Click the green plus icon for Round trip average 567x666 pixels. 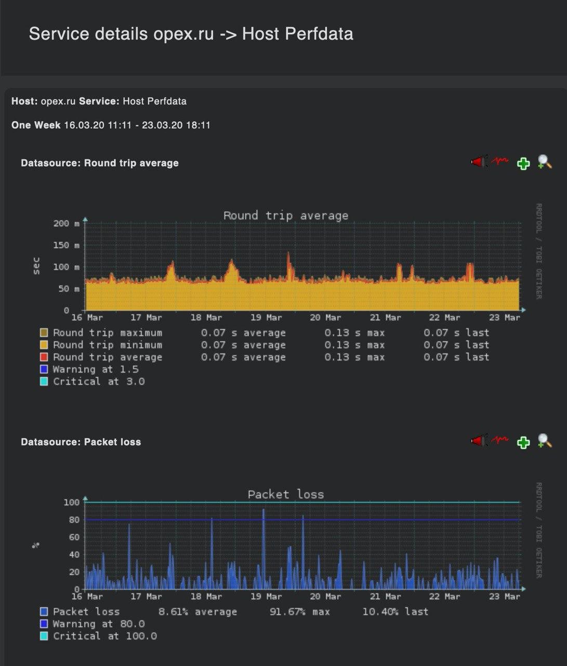[523, 163]
